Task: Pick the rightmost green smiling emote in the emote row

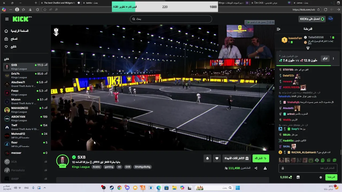Action: coord(335,160)
